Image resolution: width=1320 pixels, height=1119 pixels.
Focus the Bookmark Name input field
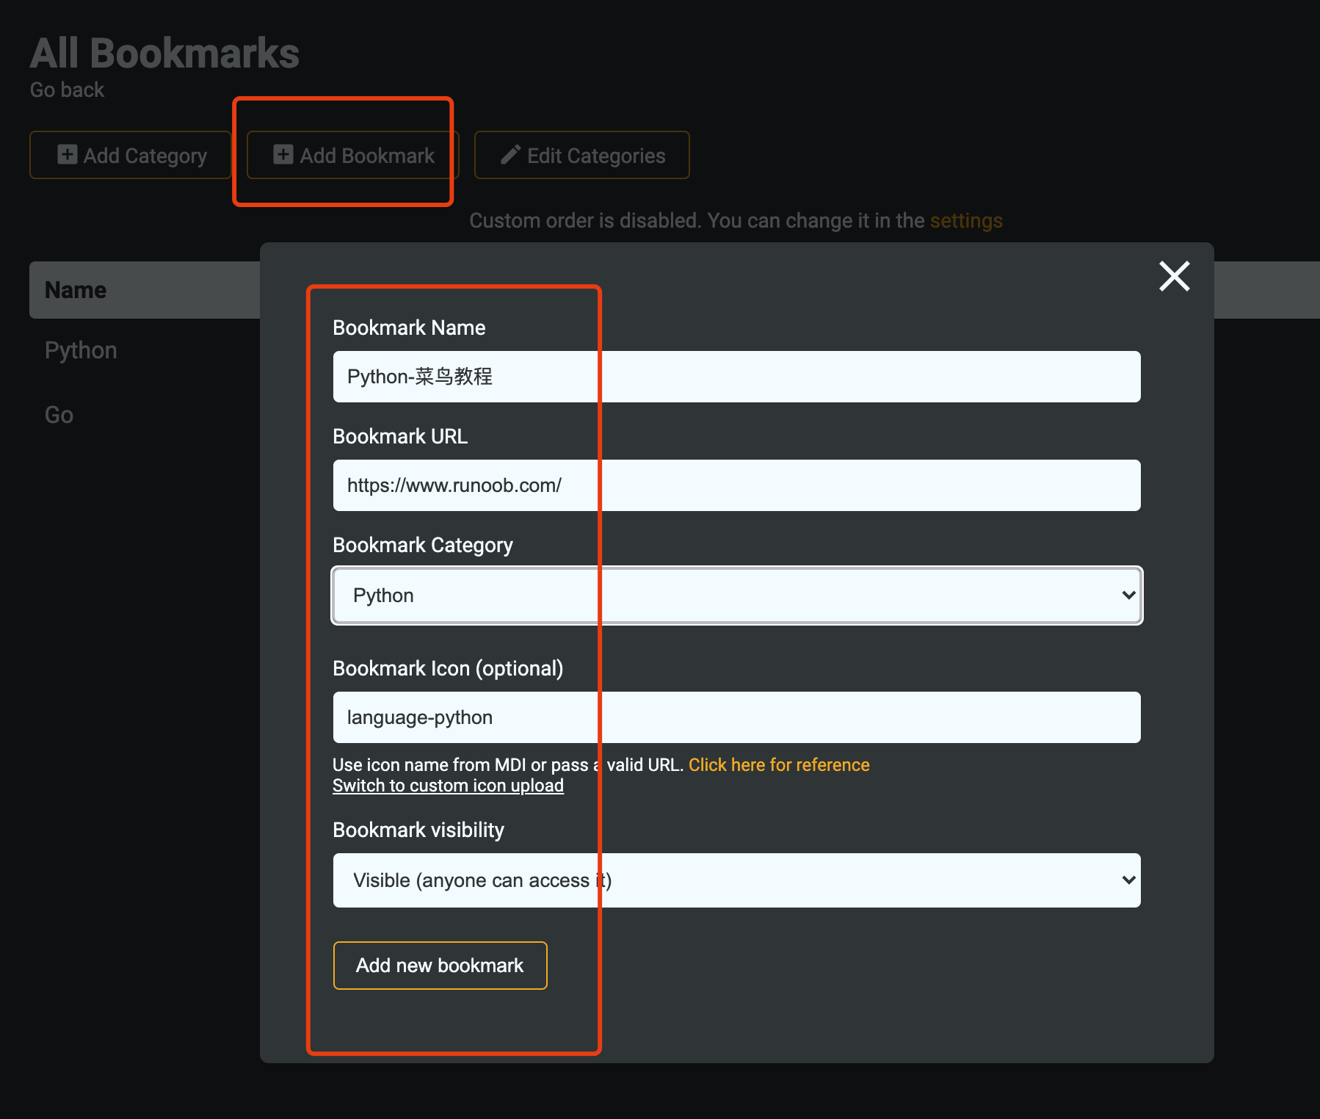[736, 377]
